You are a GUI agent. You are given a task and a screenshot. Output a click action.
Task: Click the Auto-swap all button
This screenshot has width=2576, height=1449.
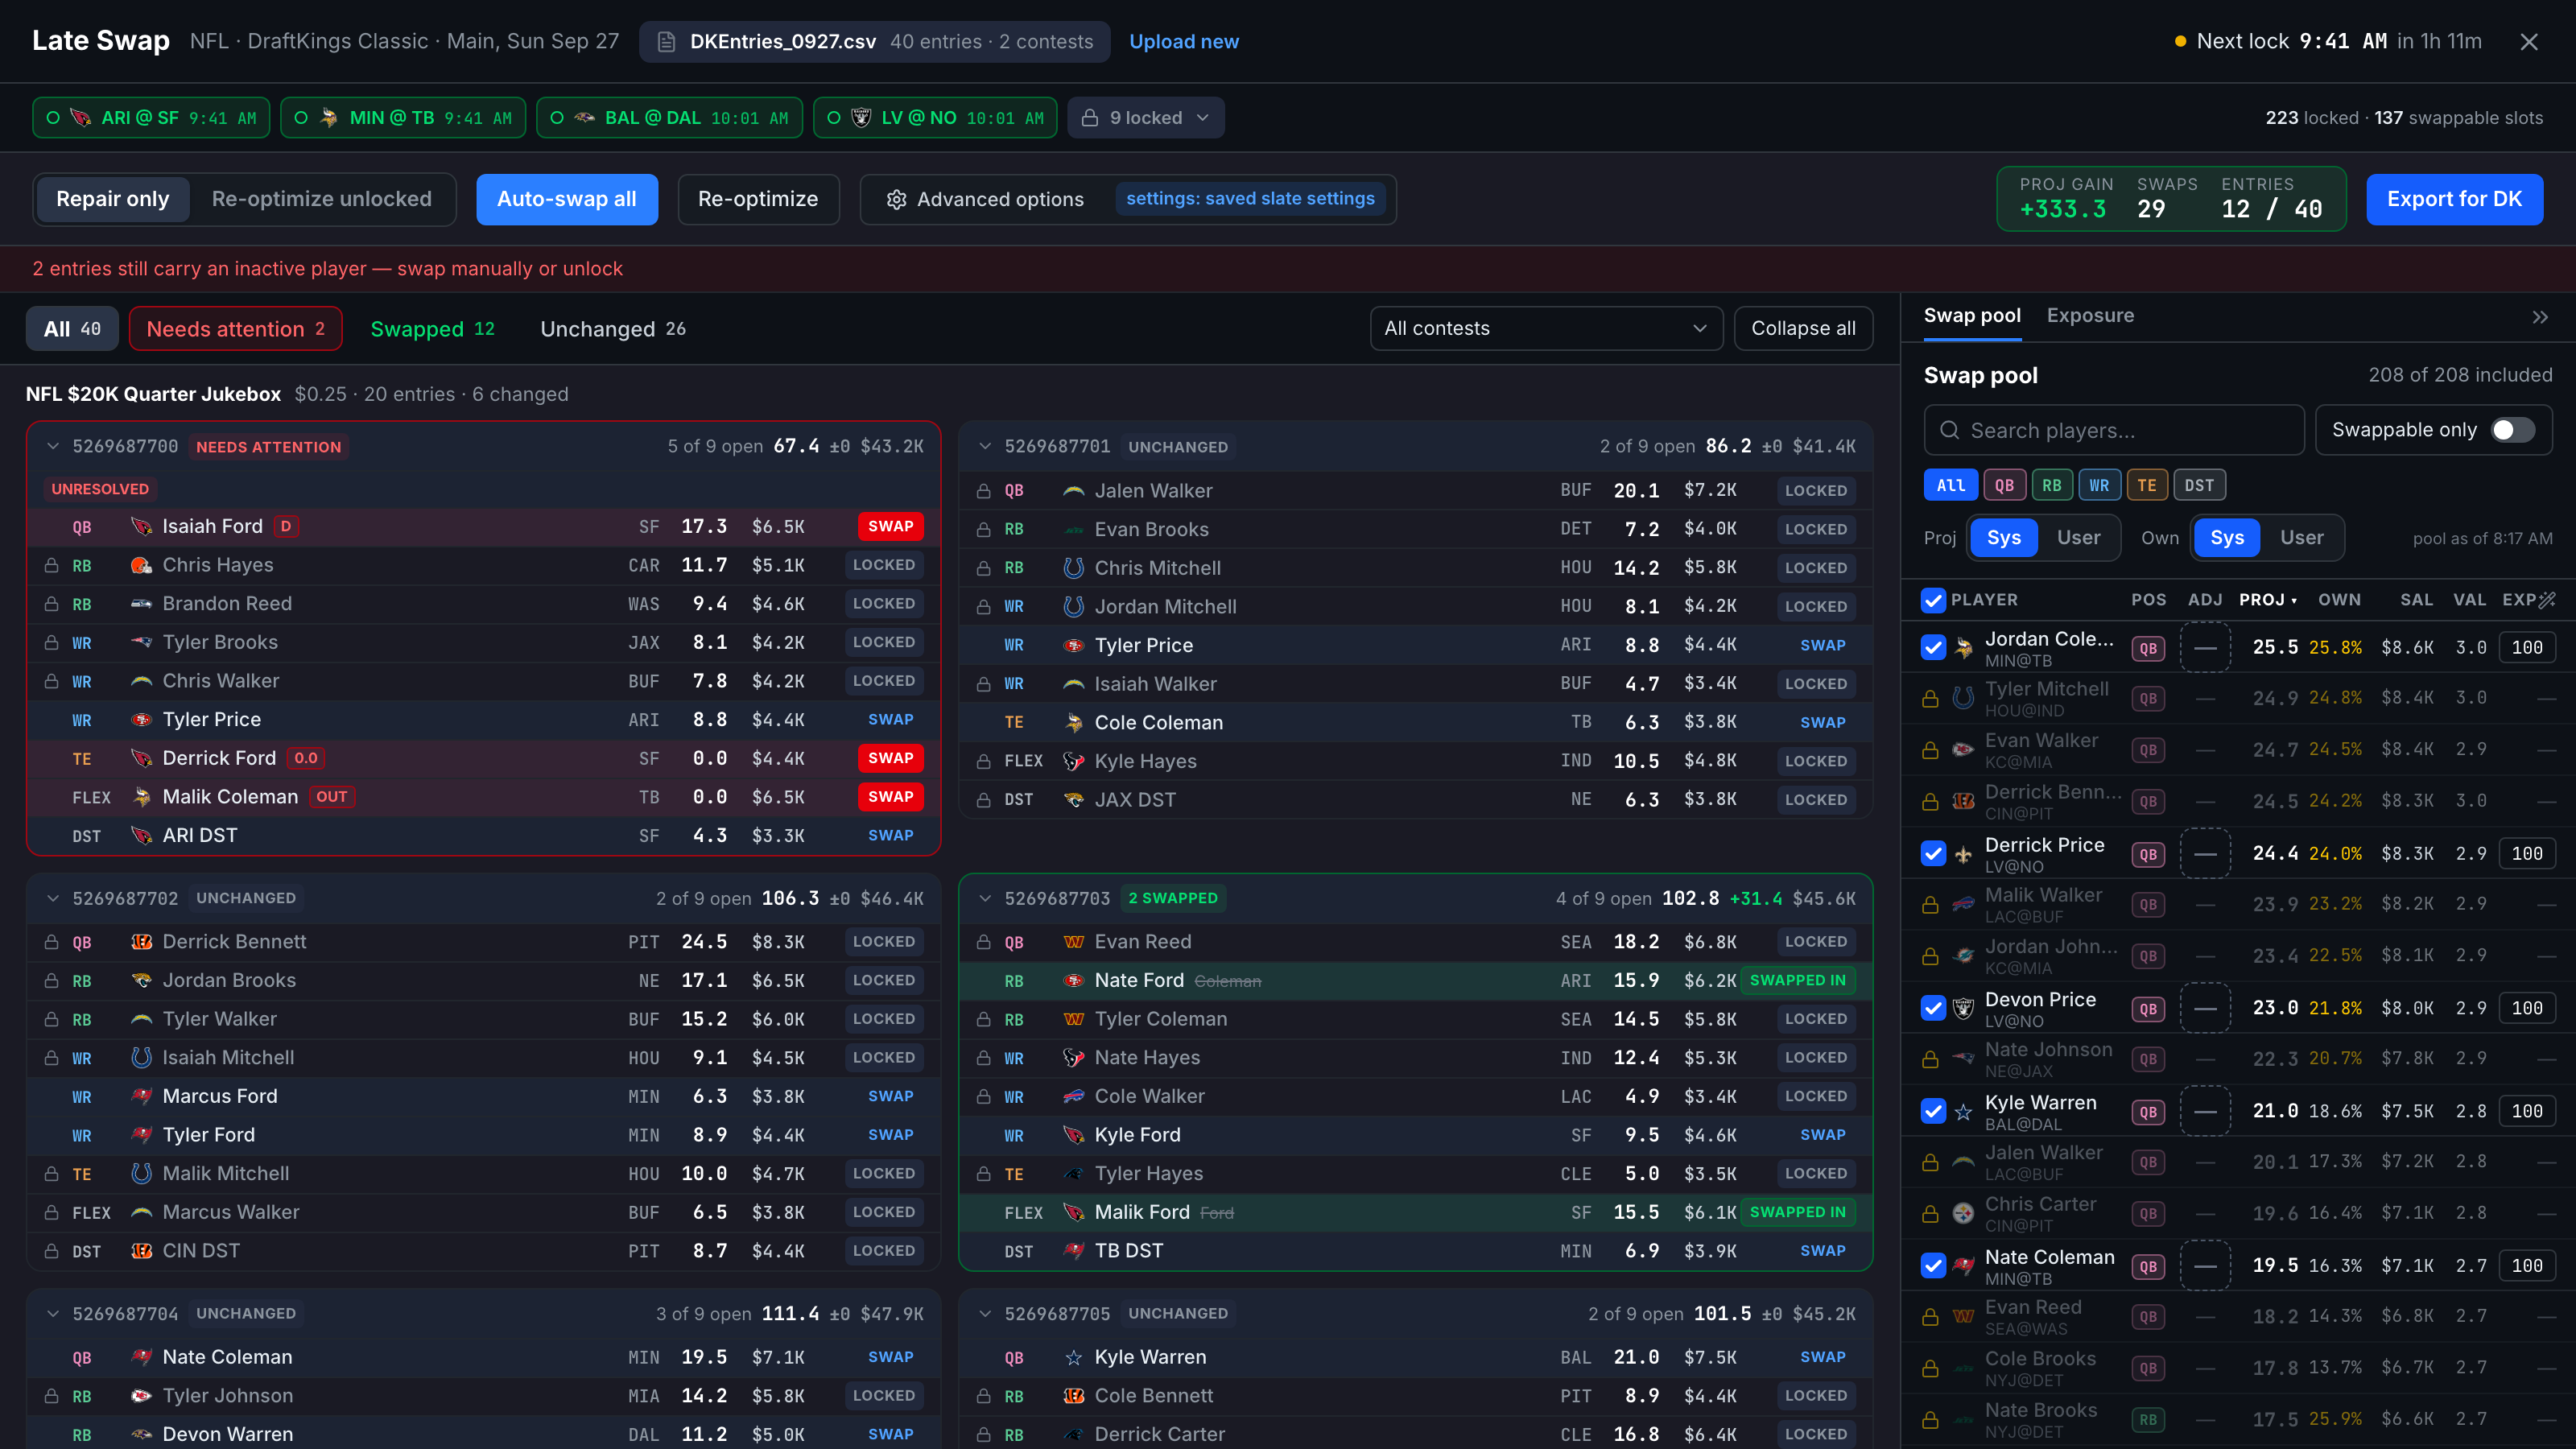(567, 200)
